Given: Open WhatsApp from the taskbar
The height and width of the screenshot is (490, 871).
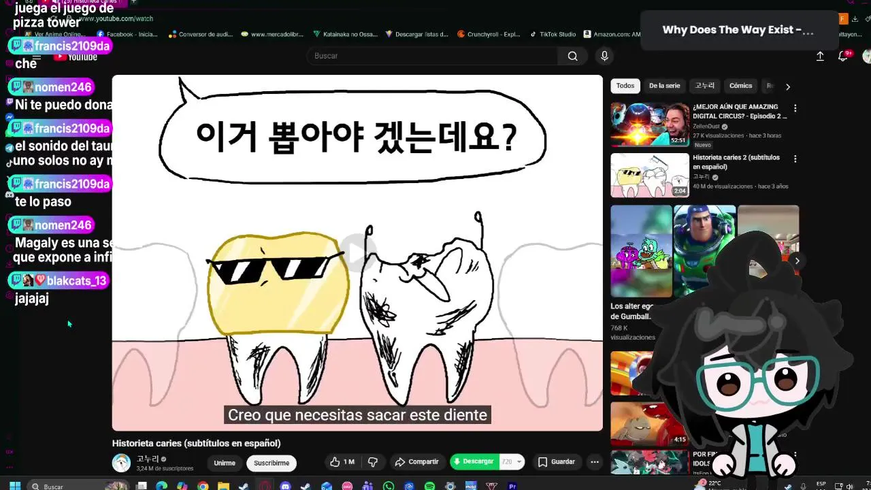Looking at the screenshot, I should click(x=389, y=486).
